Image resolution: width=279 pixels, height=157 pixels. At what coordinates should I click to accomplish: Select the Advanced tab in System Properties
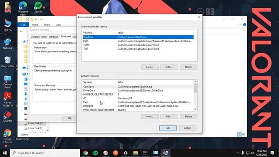coord(66,36)
